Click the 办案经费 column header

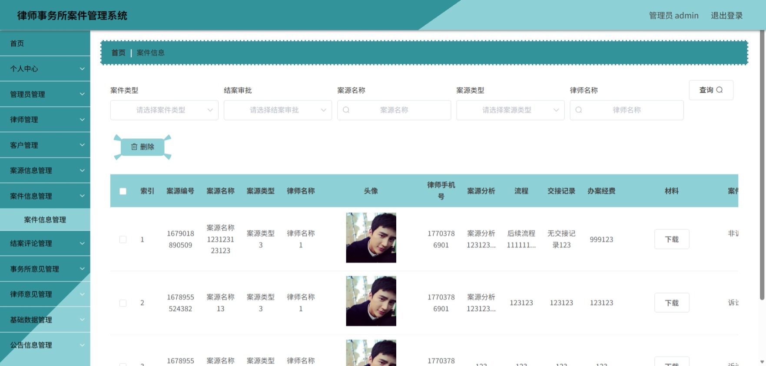[601, 191]
